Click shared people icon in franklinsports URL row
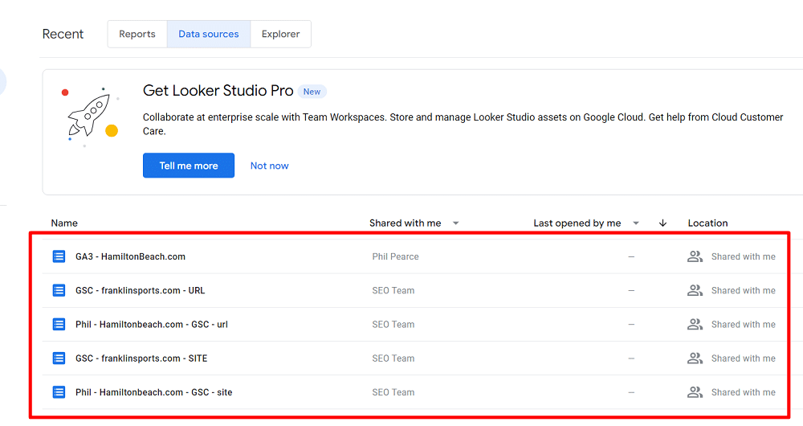 tap(695, 290)
